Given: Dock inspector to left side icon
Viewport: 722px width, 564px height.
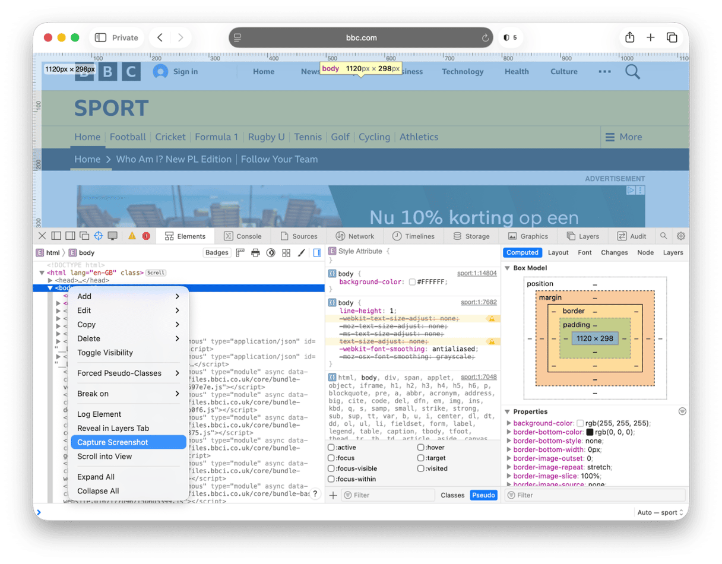Looking at the screenshot, I should (x=56, y=236).
